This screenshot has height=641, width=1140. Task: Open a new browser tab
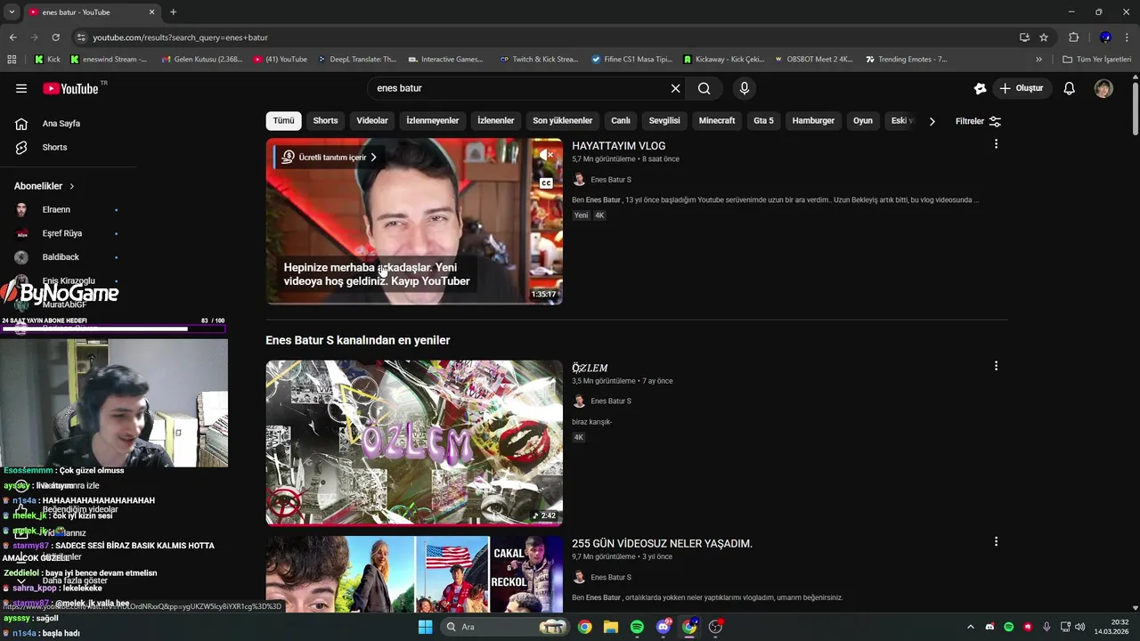click(x=173, y=12)
